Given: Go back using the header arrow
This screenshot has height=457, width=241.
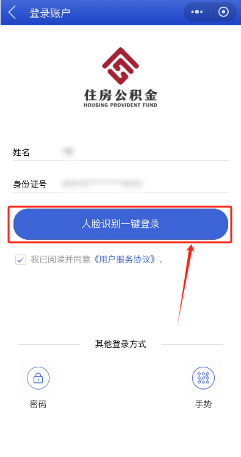Looking at the screenshot, I should tap(11, 13).
